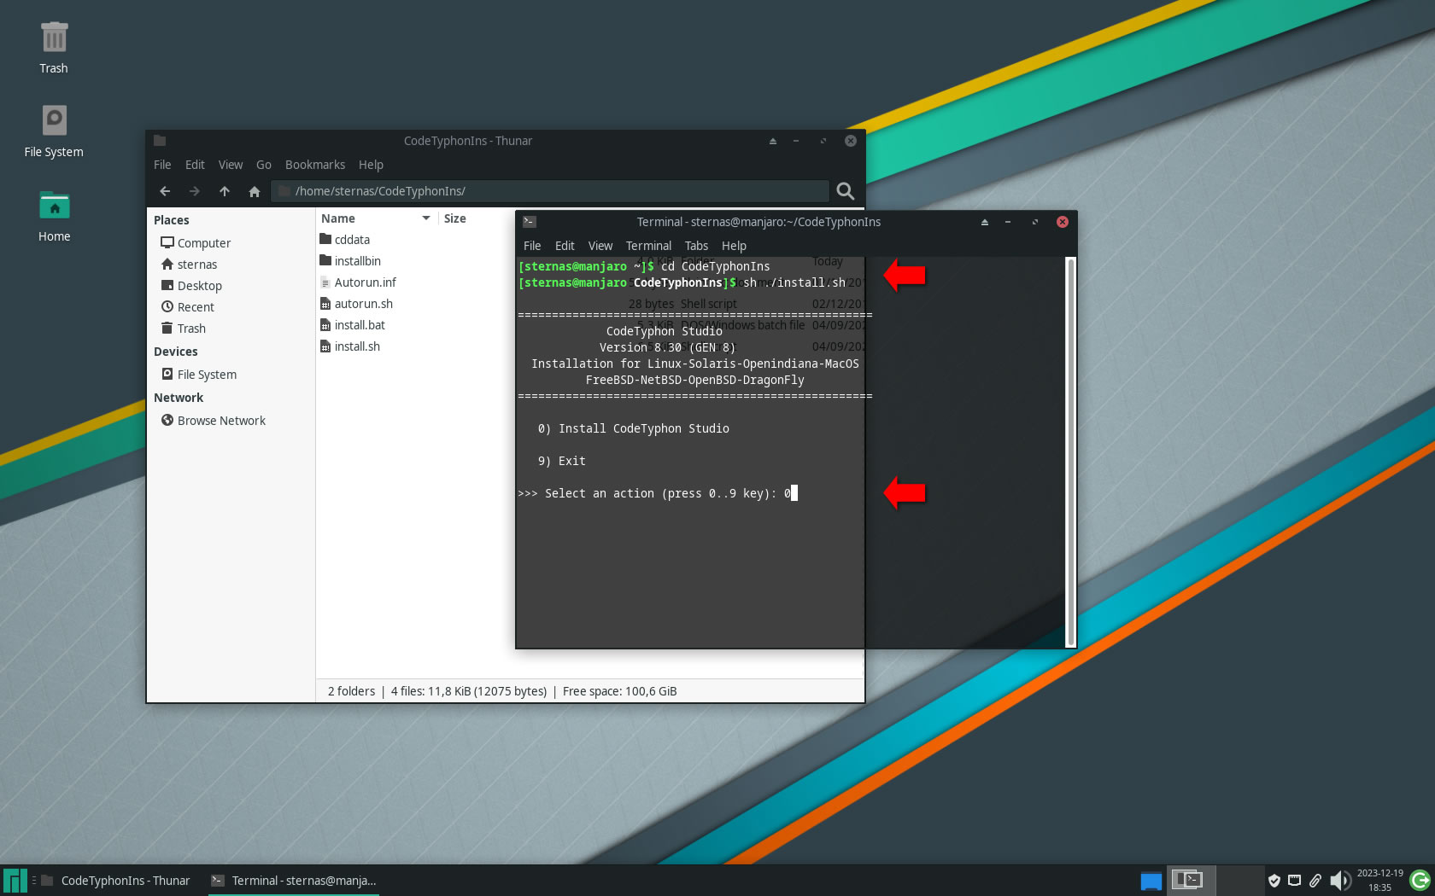1435x896 pixels.
Task: Click the green logout panel icon
Action: [x=1420, y=881]
